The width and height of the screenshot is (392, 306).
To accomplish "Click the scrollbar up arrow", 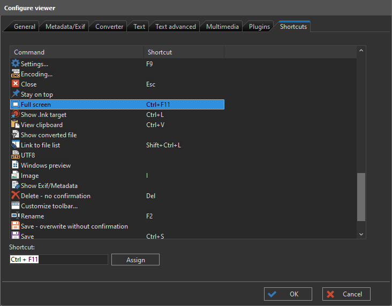I will pos(361,51).
